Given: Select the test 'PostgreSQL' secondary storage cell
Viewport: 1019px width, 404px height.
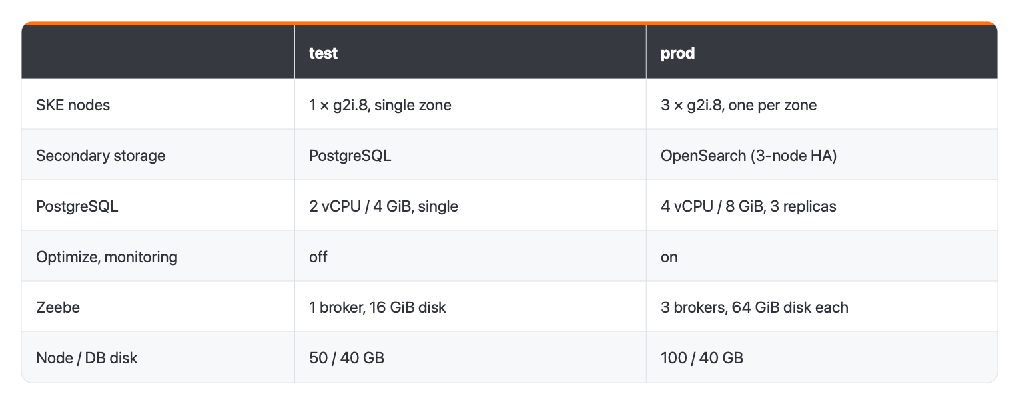Looking at the screenshot, I should click(350, 155).
